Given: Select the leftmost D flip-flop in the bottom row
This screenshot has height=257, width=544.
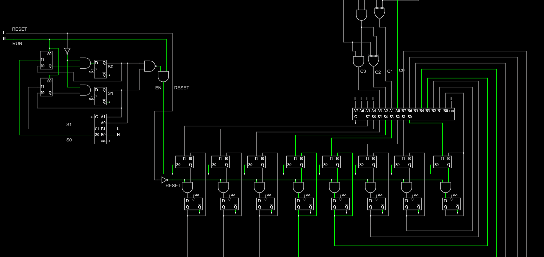Looking at the screenshot, I should click(193, 204).
